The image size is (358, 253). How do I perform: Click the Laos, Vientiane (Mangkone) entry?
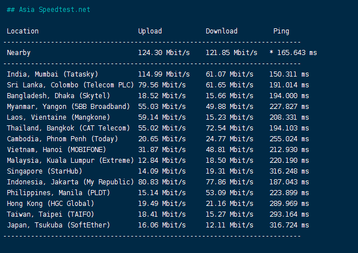[x=59, y=117]
